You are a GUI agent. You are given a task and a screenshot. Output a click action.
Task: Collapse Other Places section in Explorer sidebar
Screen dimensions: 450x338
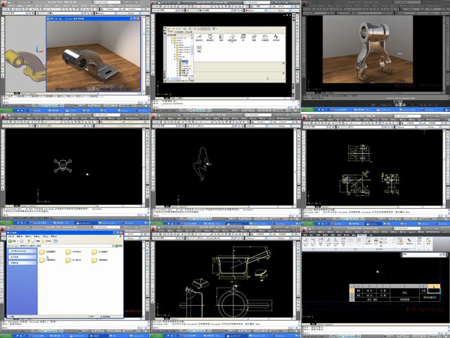pos(34,257)
